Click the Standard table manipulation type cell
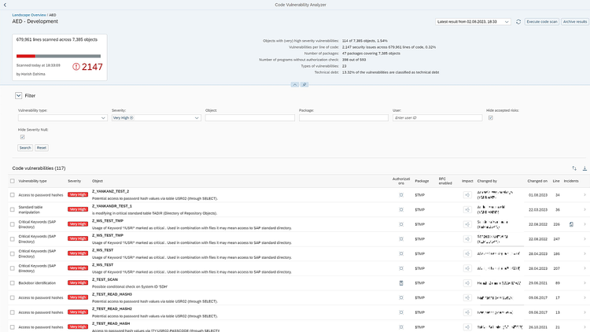590x332 pixels. click(x=31, y=210)
